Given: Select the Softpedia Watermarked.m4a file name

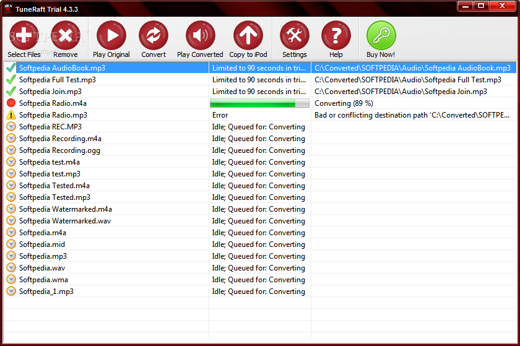Looking at the screenshot, I should click(66, 209).
